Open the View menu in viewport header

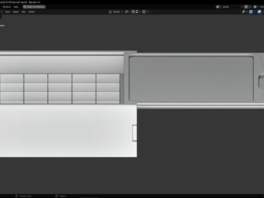8,12
